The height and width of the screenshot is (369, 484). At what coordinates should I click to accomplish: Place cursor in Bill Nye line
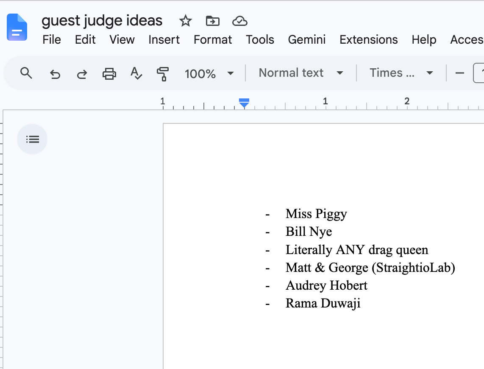(309, 232)
